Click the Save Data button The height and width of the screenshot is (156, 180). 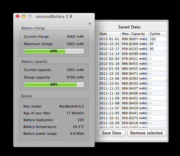tap(112, 133)
